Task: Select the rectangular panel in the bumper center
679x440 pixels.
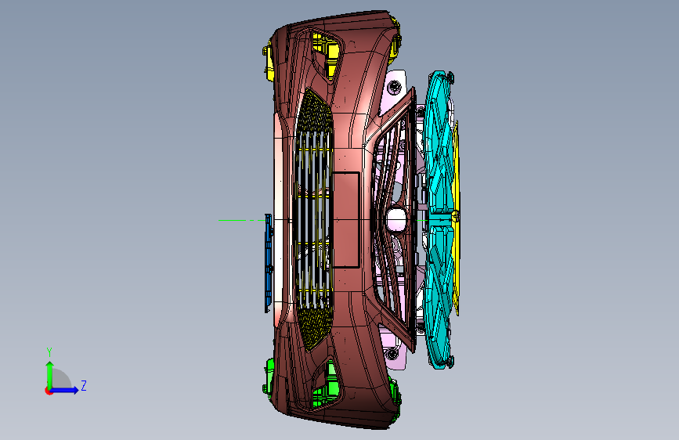Action: click(x=346, y=219)
